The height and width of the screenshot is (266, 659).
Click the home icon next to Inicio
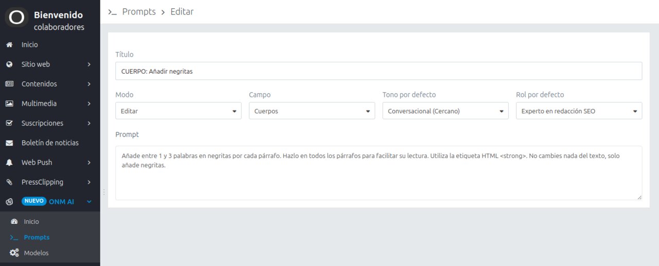click(x=9, y=45)
